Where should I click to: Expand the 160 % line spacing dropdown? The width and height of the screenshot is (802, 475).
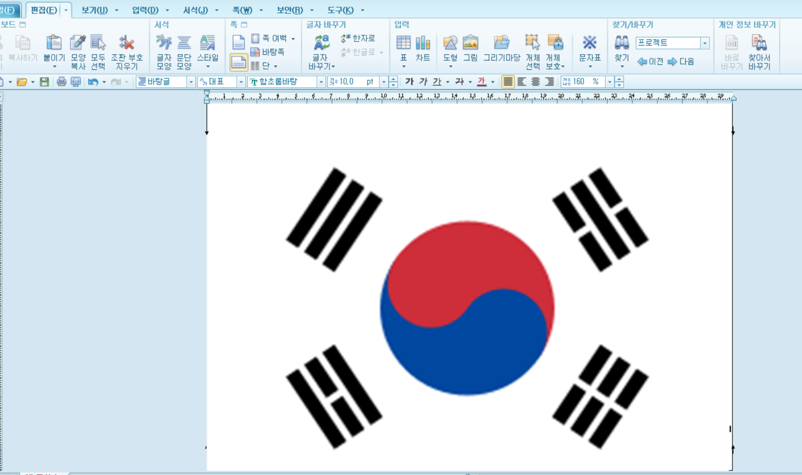[x=609, y=82]
